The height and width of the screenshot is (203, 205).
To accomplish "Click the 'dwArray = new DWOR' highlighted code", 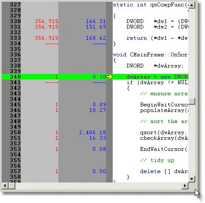I will (x=157, y=77).
